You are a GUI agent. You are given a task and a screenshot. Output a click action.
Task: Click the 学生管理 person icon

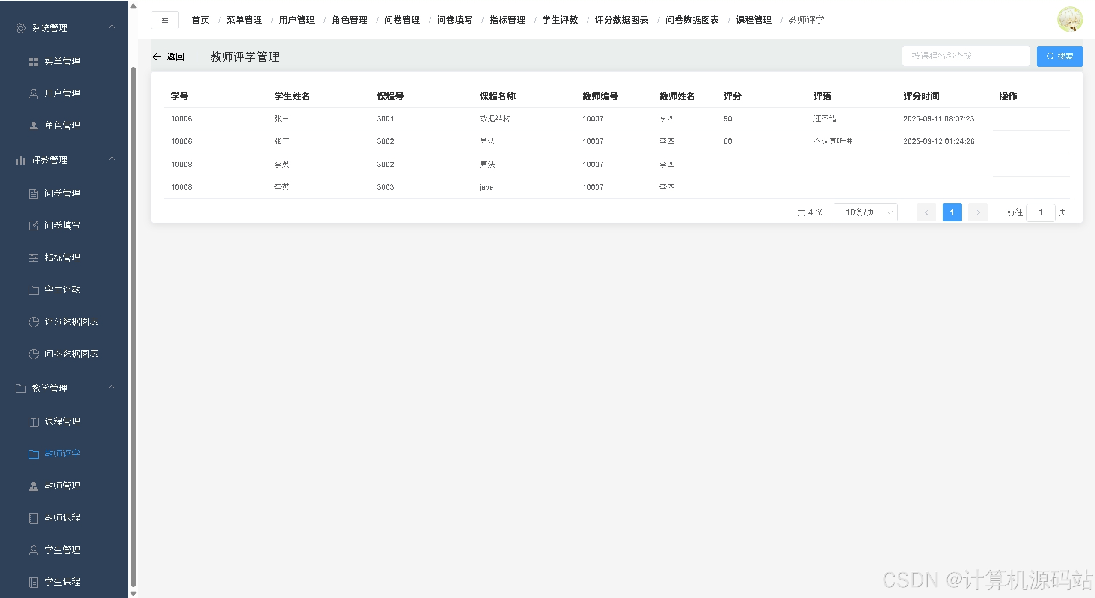[x=33, y=550]
